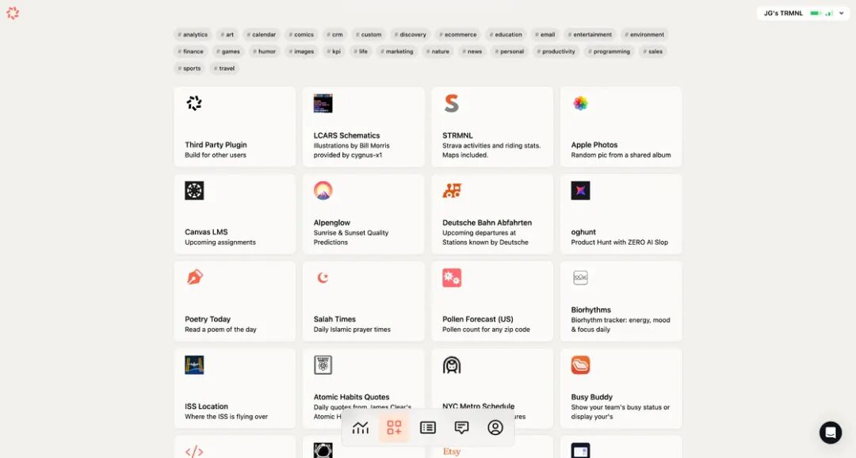Choose the life tag filter

[x=361, y=52]
